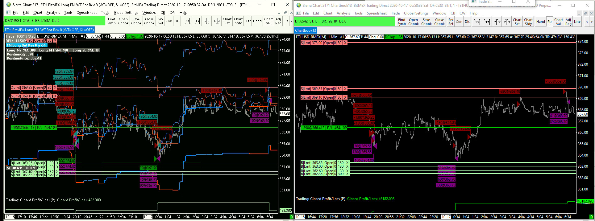
Task: Open the Trade menu in right window
Action: [395, 13]
